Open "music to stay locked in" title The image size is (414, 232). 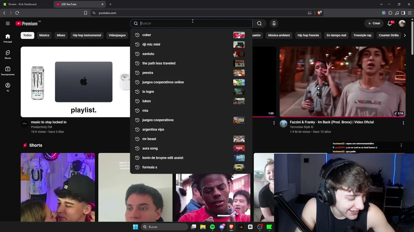click(x=49, y=122)
